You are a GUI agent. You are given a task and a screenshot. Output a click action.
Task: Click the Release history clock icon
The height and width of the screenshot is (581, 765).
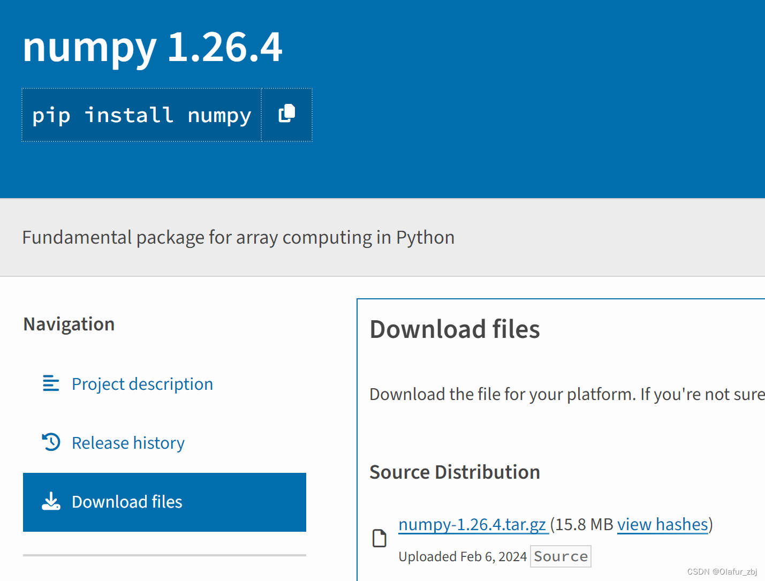coord(51,442)
